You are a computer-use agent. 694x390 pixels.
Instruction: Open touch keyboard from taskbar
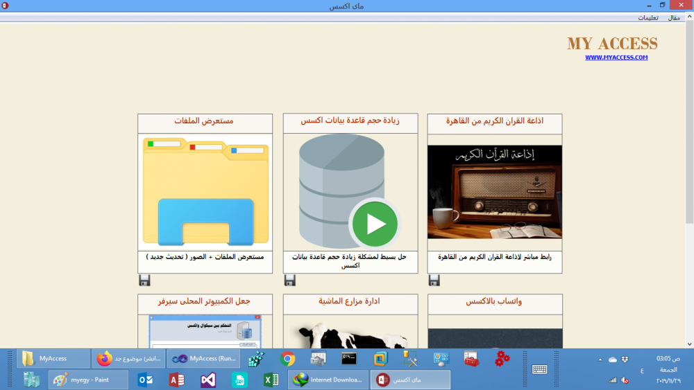(x=539, y=369)
